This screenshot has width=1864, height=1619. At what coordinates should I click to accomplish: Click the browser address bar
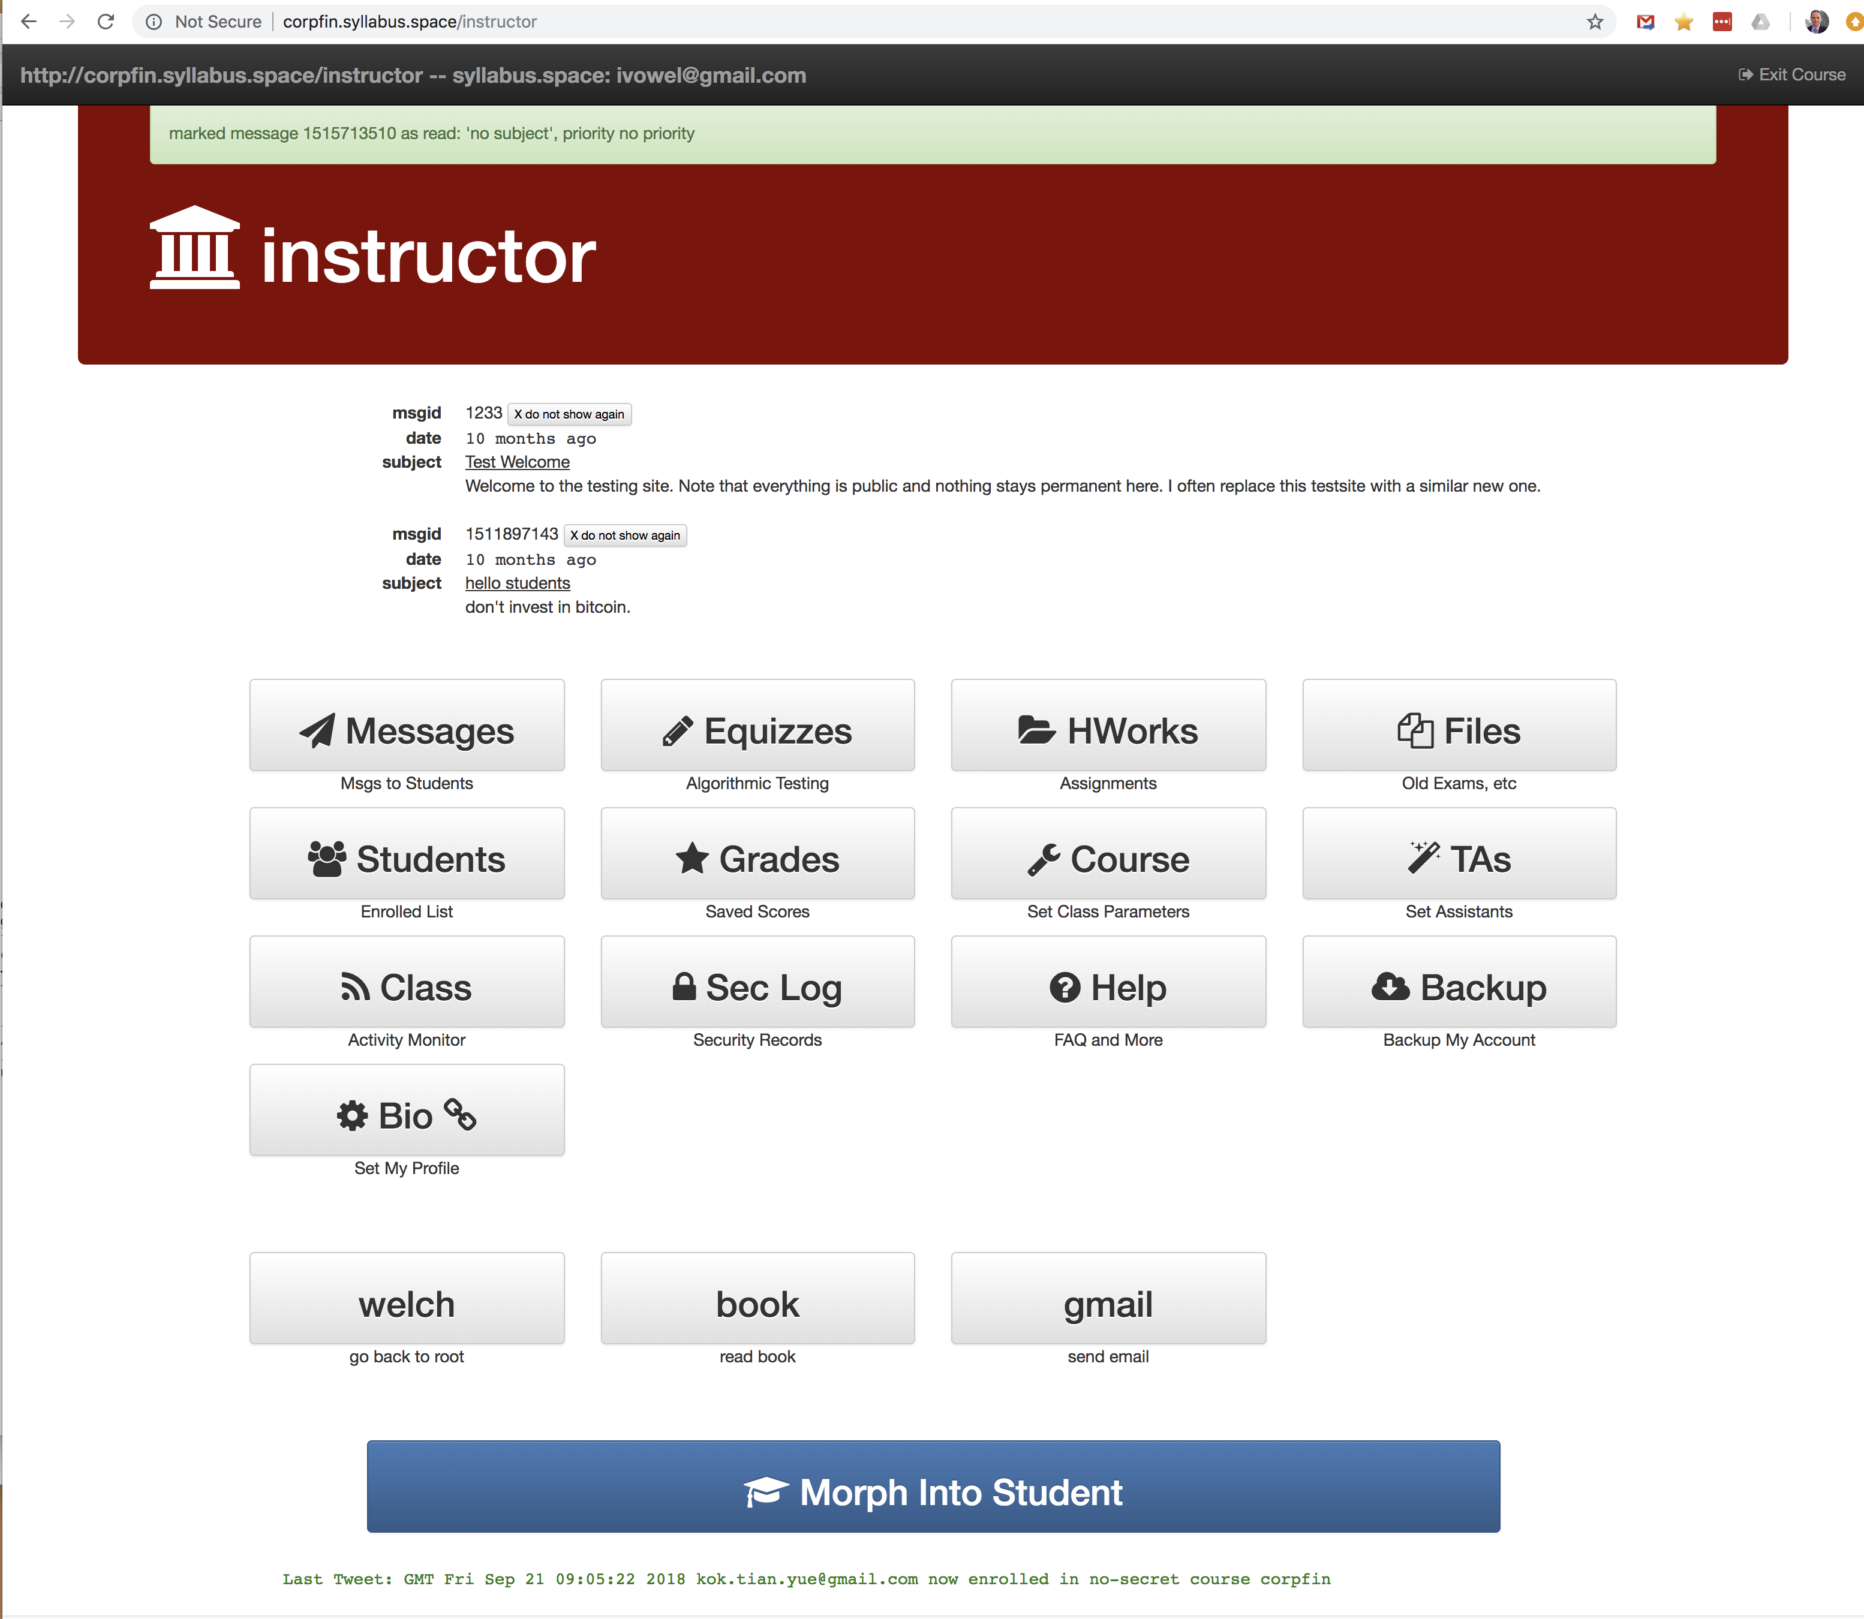[x=813, y=22]
